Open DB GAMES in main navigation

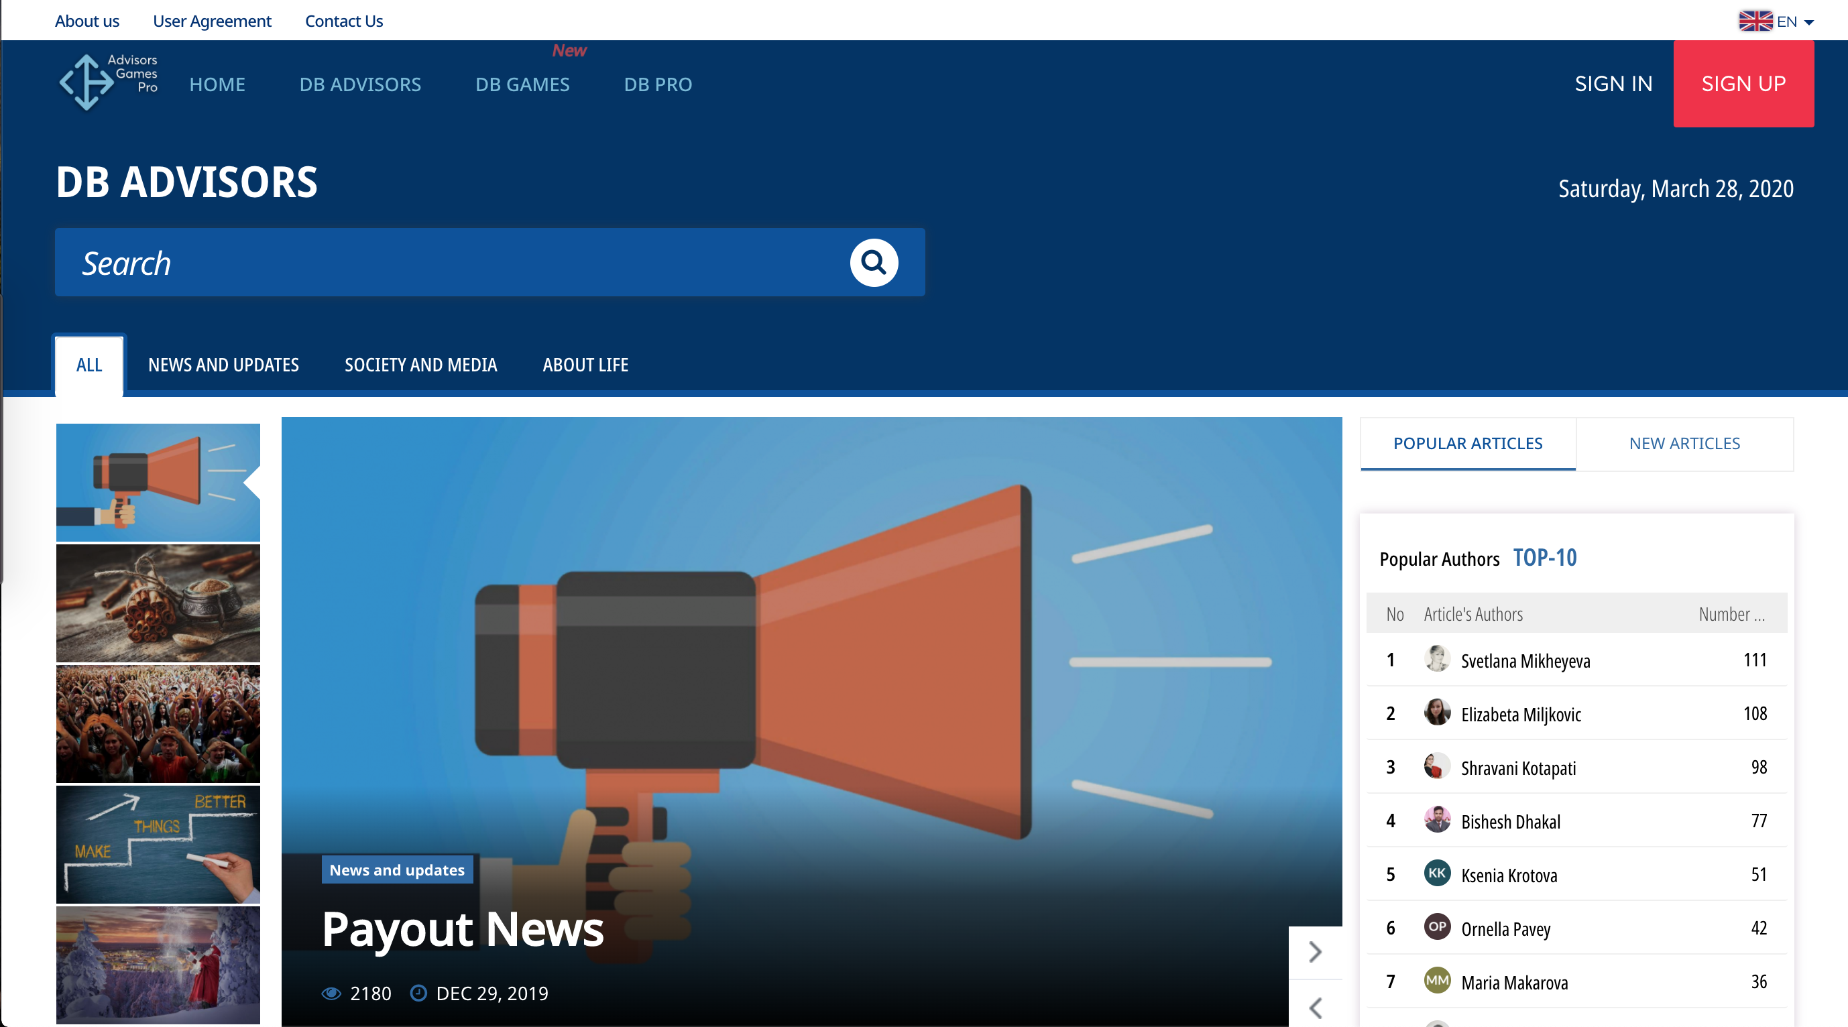(522, 84)
